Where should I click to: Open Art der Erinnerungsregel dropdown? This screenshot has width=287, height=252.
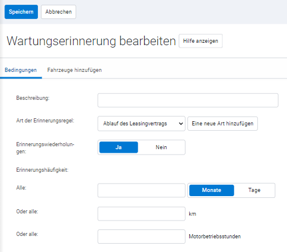coord(141,124)
